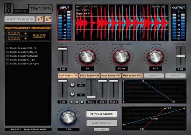Click the 'Supp: 49 %' text
Image resolution: width=191 pixels, height=135 pixels.
[83, 13]
